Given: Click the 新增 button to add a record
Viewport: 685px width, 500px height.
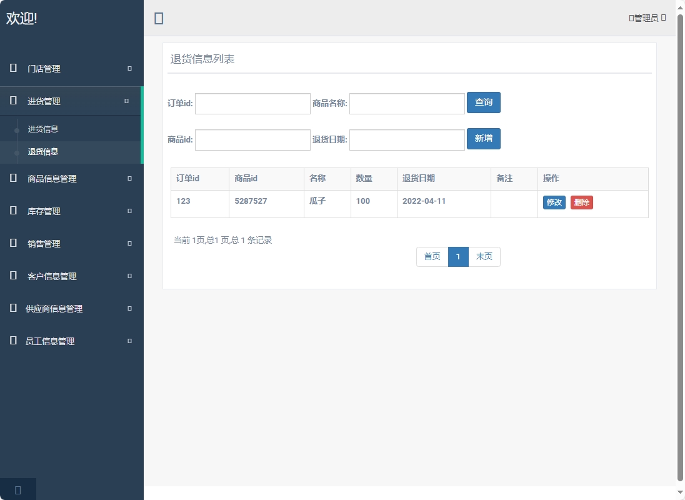Looking at the screenshot, I should coord(484,139).
